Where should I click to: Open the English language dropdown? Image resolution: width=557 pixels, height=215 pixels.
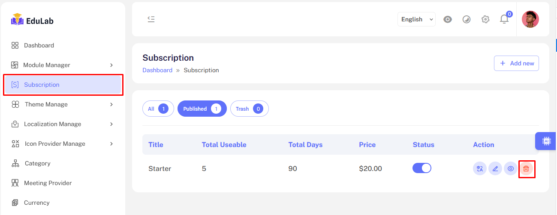[416, 19]
